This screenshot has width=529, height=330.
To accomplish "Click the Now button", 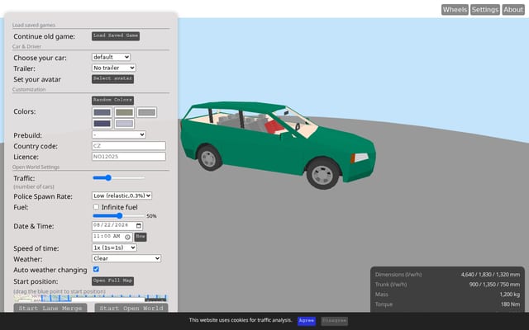I will click(141, 237).
